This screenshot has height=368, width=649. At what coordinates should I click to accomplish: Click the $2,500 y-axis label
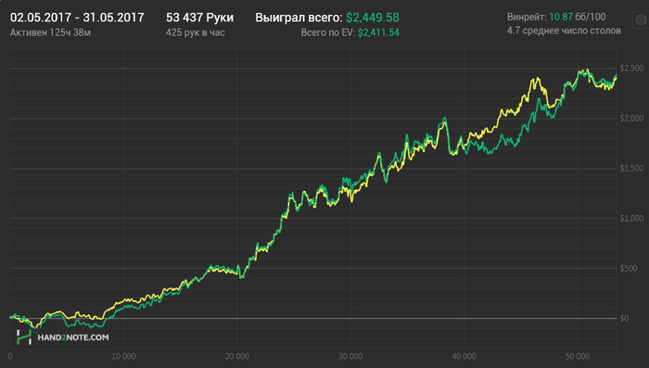[x=631, y=69]
